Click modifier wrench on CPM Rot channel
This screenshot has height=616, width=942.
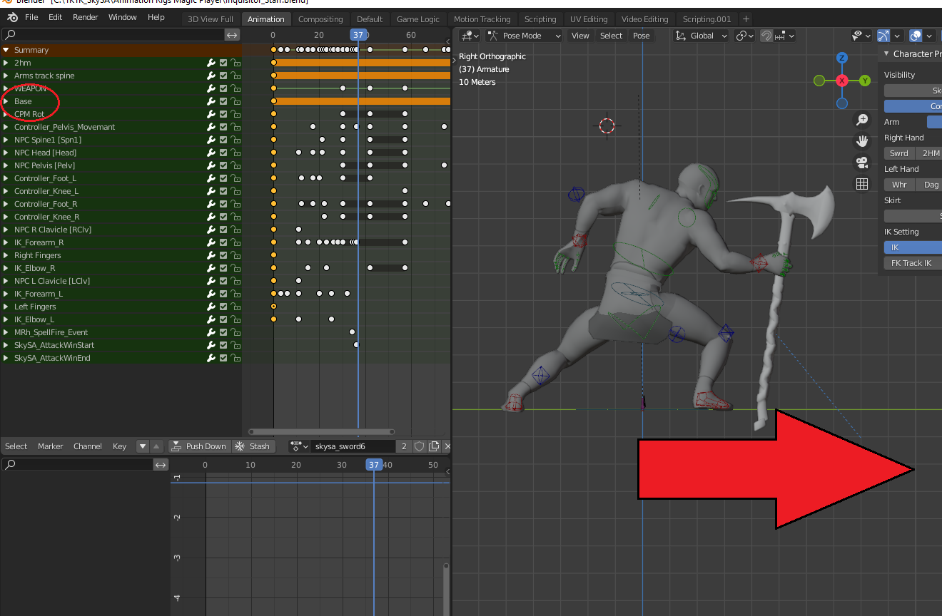(x=211, y=114)
